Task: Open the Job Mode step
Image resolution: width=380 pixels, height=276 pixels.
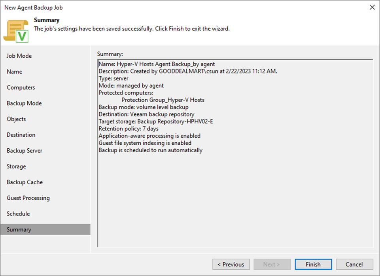Action: [19, 56]
